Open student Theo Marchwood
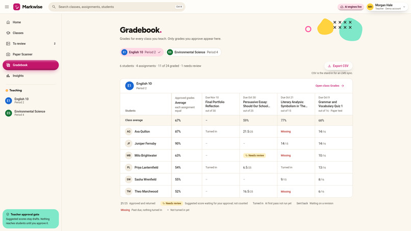 [146, 191]
